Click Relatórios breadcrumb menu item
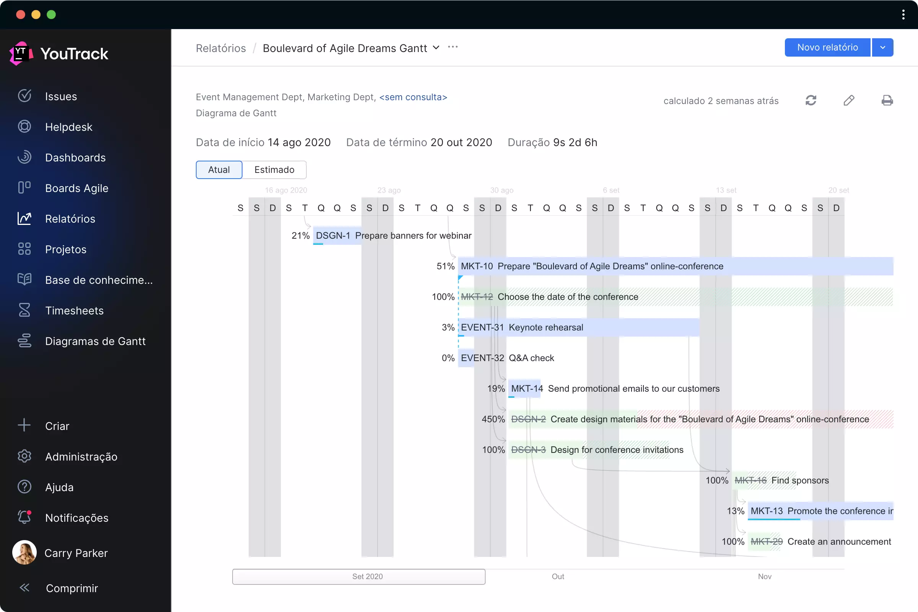Viewport: 918px width, 612px height. (220, 48)
